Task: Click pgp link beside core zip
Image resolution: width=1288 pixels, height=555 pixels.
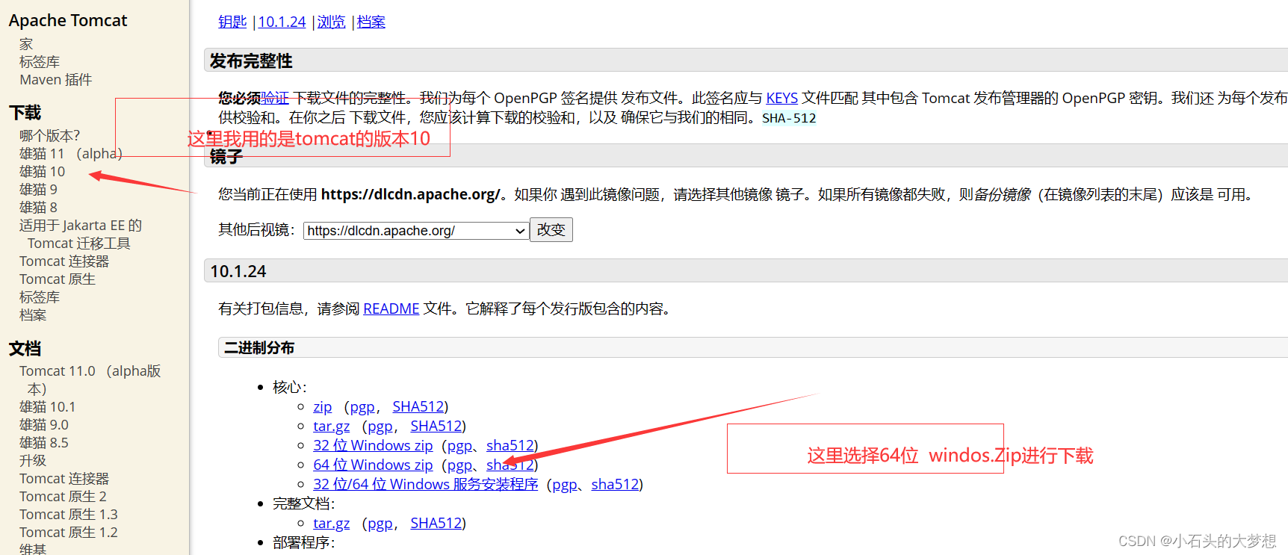Action: pyautogui.click(x=362, y=407)
